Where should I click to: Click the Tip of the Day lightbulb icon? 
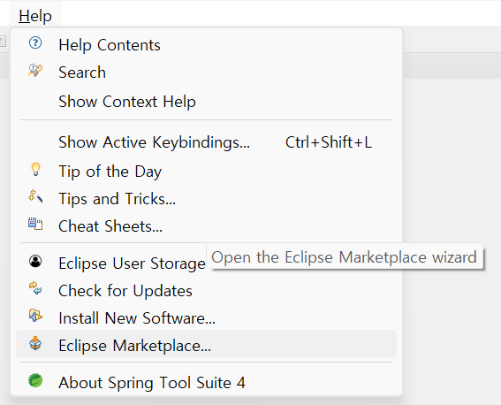pos(35,170)
